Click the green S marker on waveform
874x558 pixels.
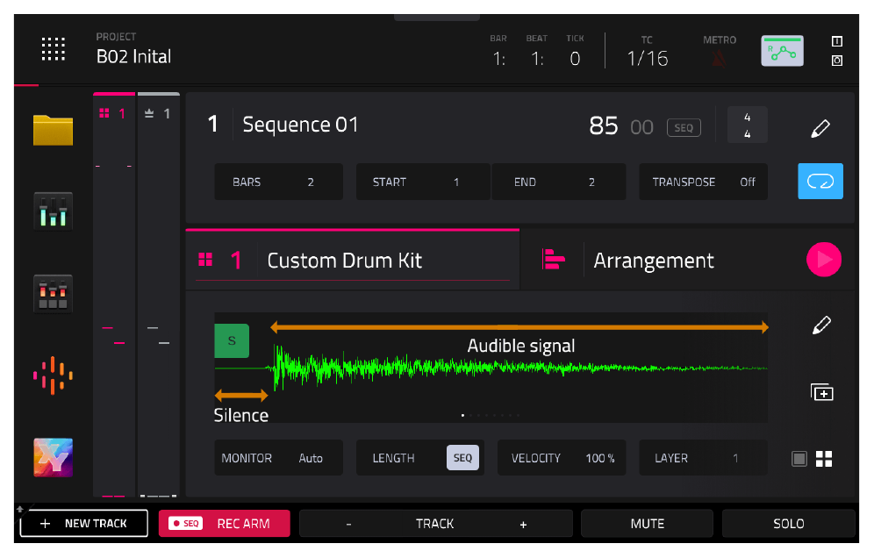coord(232,340)
